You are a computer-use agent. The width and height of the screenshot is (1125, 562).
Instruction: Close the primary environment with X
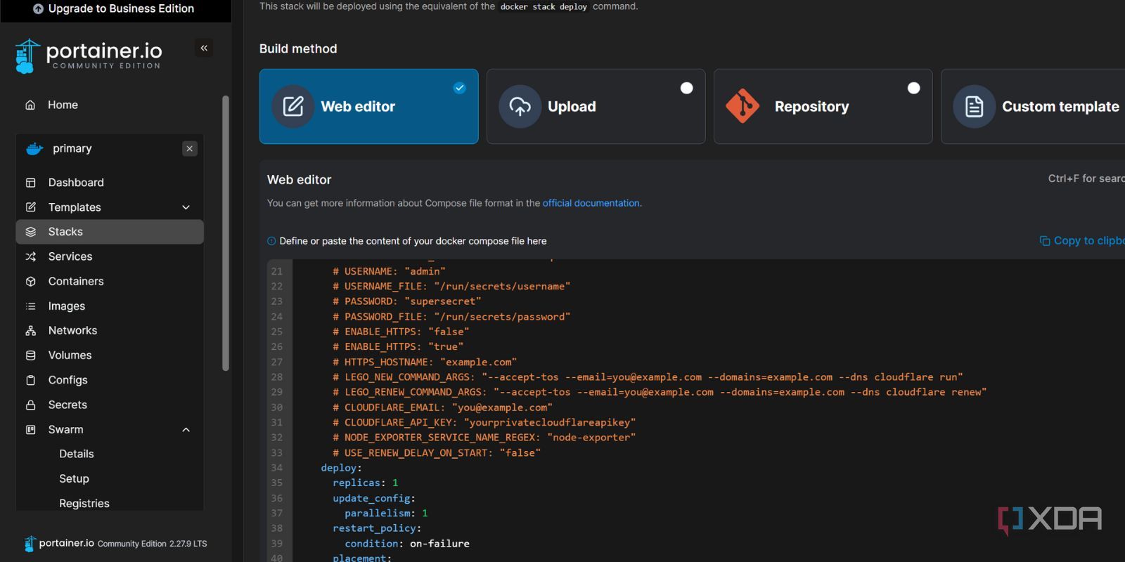pyautogui.click(x=190, y=148)
